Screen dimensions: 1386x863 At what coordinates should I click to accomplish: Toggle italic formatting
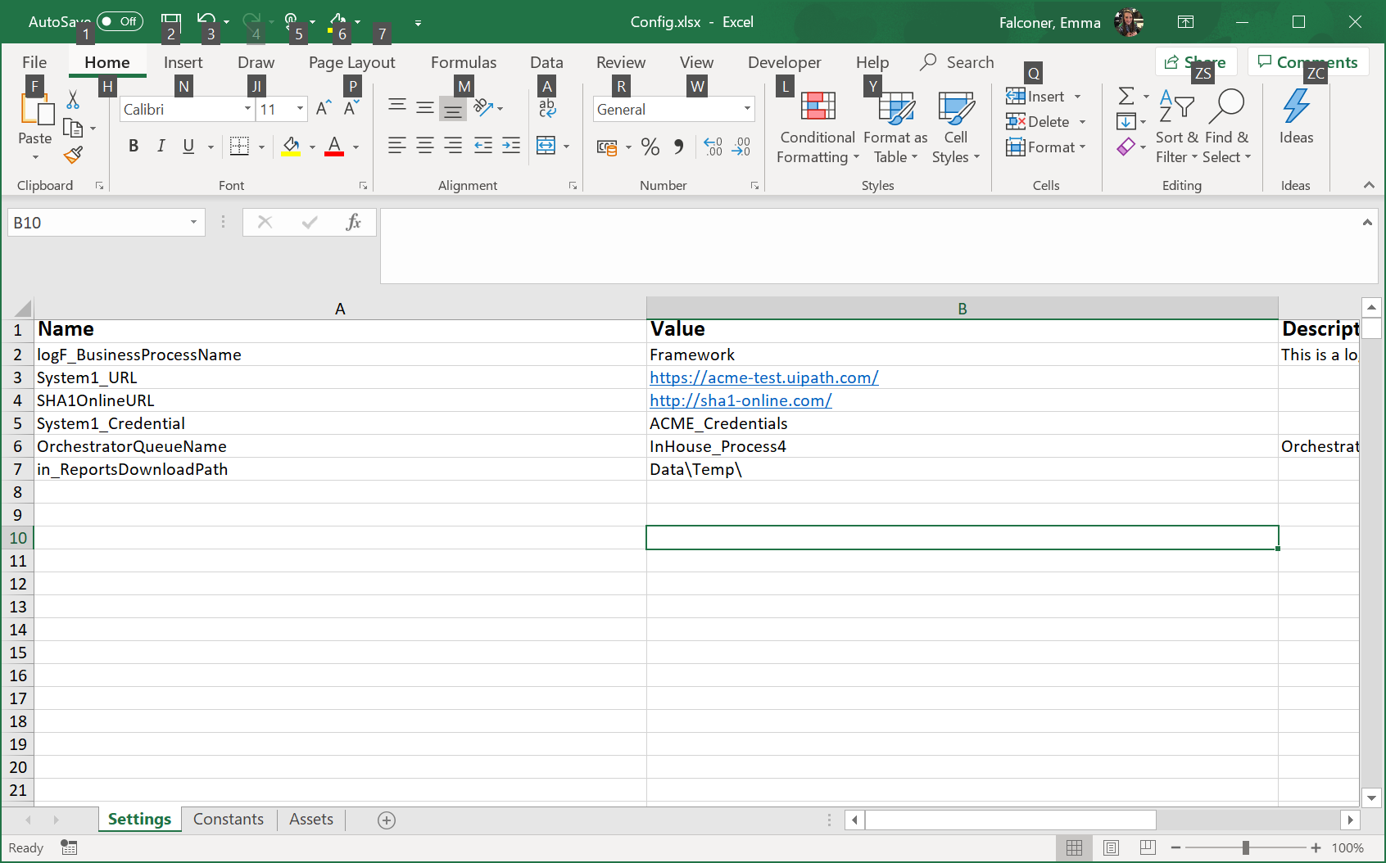click(x=161, y=147)
